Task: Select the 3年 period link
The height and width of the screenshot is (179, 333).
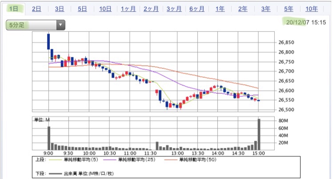Action: pyautogui.click(x=266, y=9)
